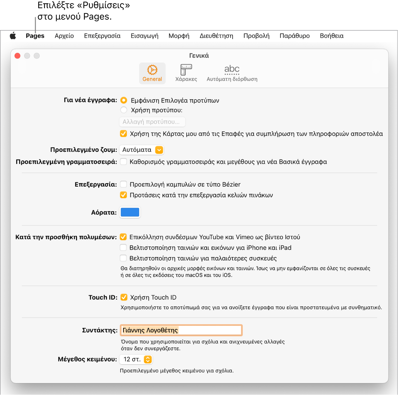398x395 pixels.
Task: Open the Μορφή menu
Action: (179, 36)
